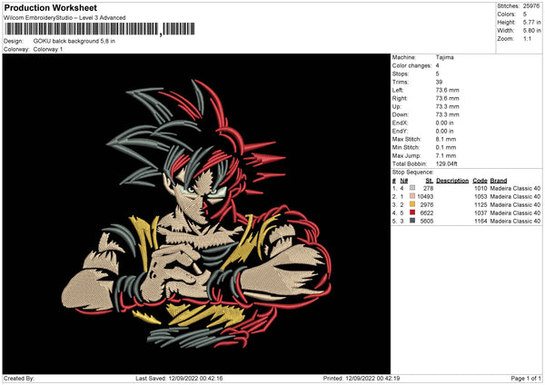Click the Production Worksheet title
Image resolution: width=545 pixels, height=385 pixels.
[50, 7]
